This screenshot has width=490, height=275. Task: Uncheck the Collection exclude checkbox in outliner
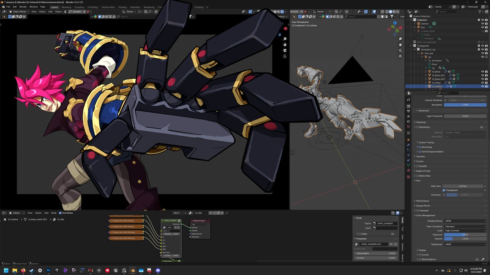479,20
